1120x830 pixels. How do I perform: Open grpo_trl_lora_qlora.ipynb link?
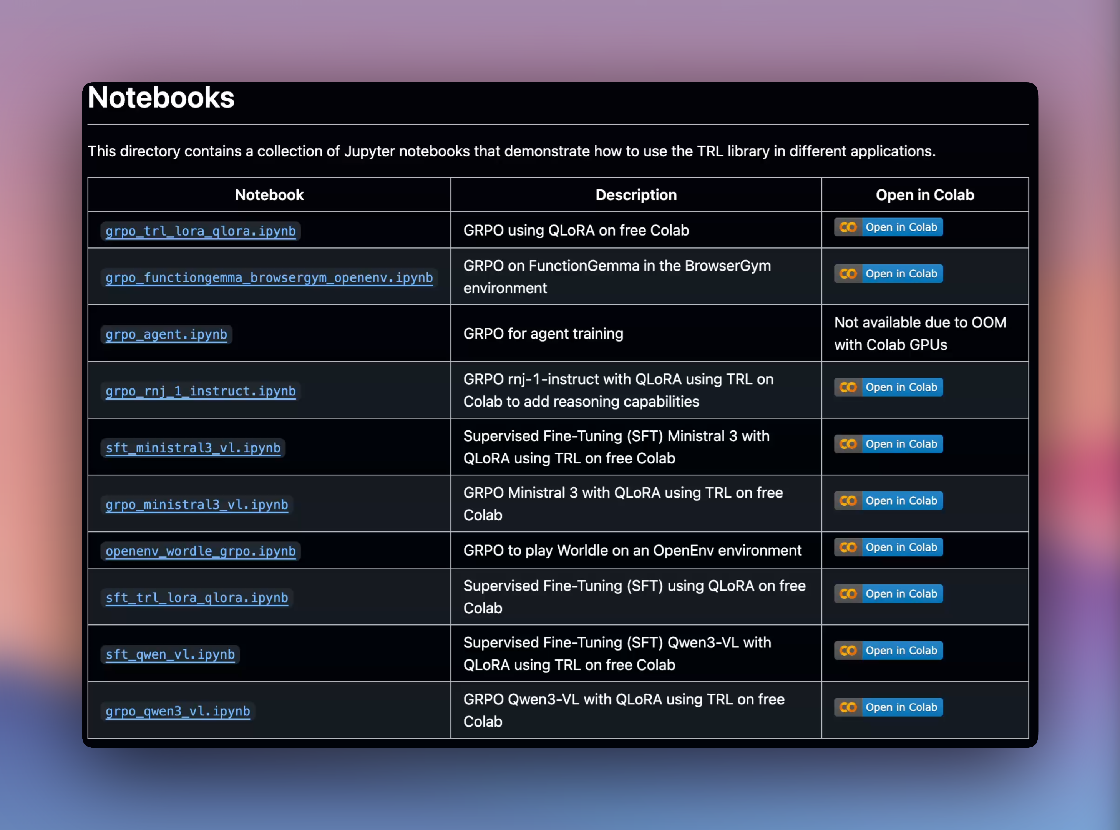point(201,231)
